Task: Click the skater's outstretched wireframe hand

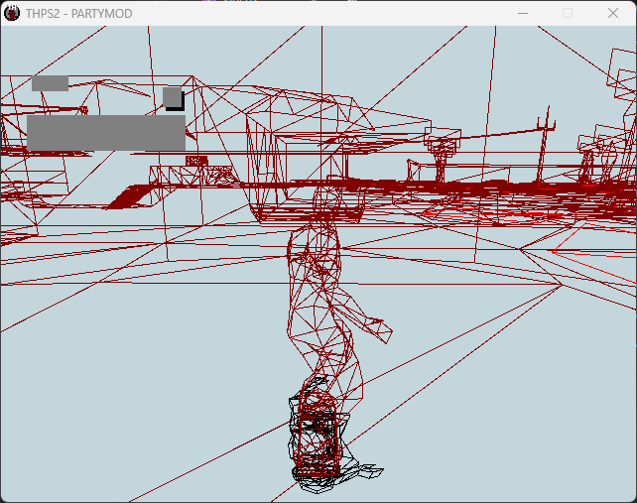Action: (x=380, y=330)
